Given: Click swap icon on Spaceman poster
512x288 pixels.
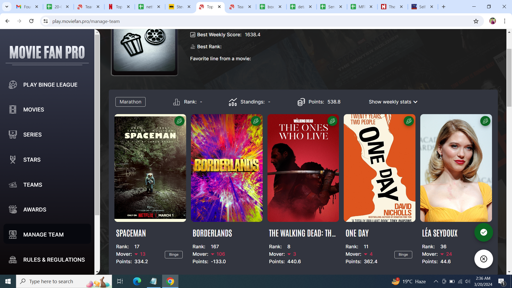Looking at the screenshot, I should (179, 121).
